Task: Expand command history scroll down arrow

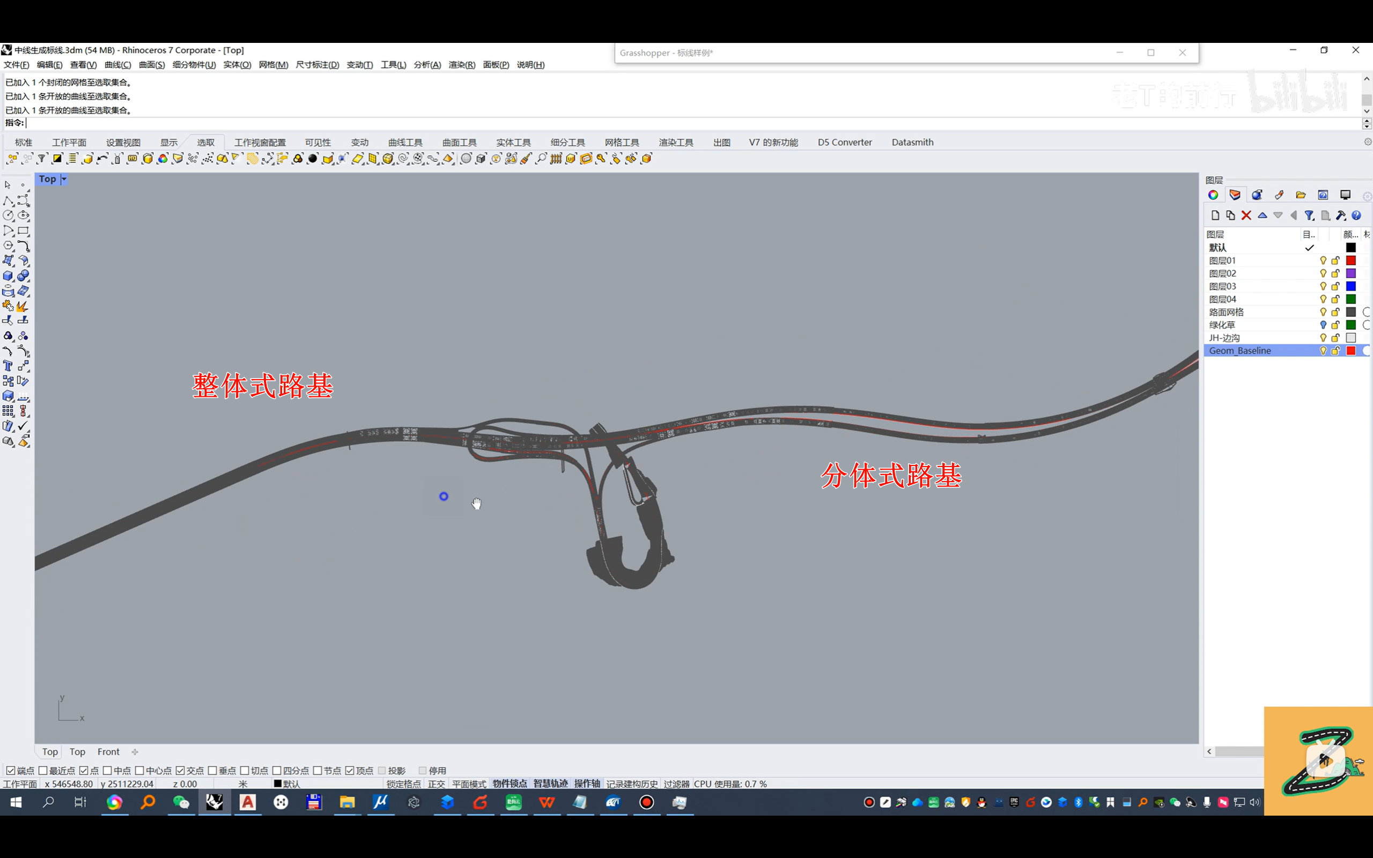Action: click(x=1366, y=112)
